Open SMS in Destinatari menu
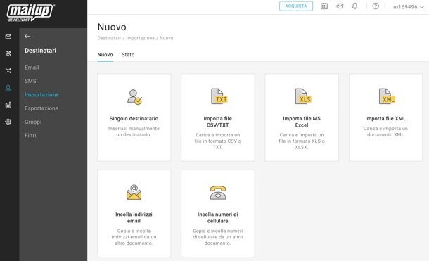 30,82
